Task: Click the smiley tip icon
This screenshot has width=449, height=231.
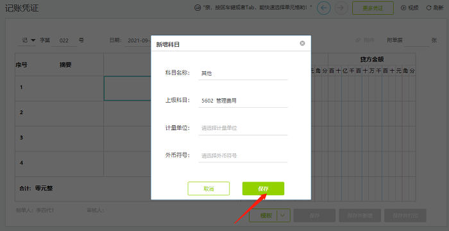Action: (x=198, y=8)
